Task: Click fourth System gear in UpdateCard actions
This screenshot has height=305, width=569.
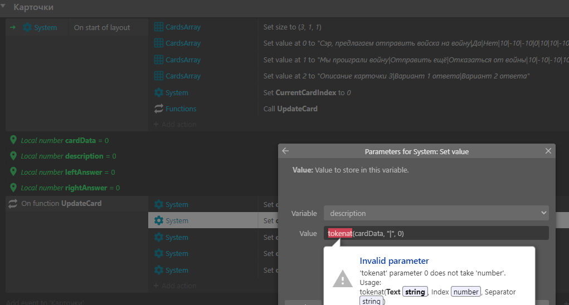Action: [x=159, y=254]
